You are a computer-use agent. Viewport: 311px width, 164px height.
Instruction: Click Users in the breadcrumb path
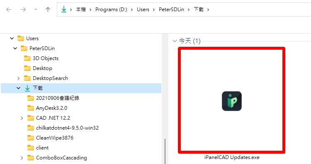pos(143,10)
